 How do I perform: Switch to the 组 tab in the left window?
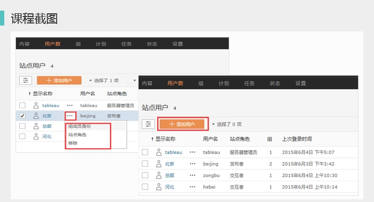(x=78, y=44)
